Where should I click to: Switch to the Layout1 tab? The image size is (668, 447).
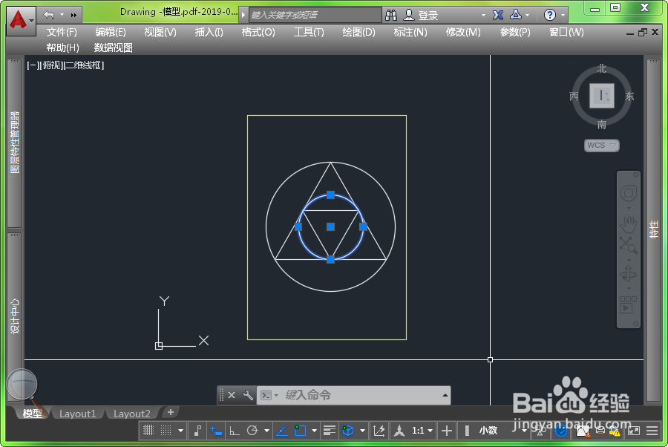pyautogui.click(x=77, y=414)
